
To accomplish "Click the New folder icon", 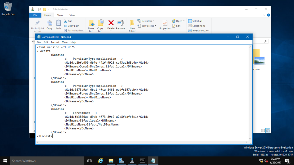I will tap(132, 23).
